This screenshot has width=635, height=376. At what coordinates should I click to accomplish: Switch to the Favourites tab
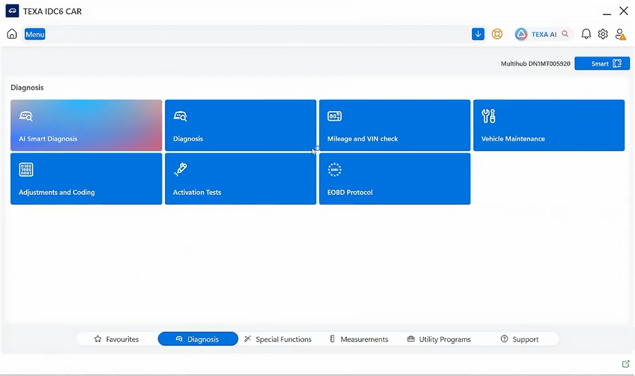point(117,339)
